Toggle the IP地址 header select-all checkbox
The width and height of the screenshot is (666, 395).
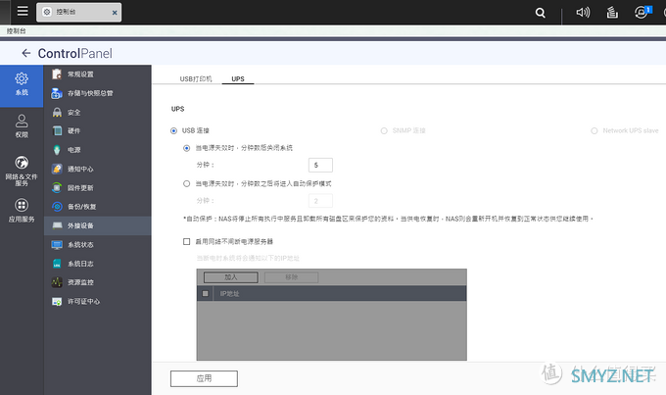(x=205, y=293)
